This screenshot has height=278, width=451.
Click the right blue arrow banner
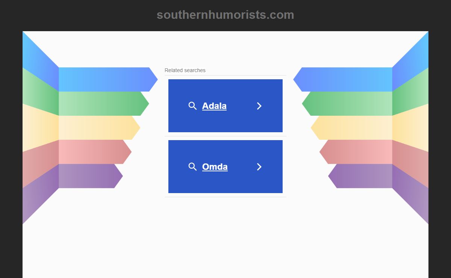[x=343, y=79]
